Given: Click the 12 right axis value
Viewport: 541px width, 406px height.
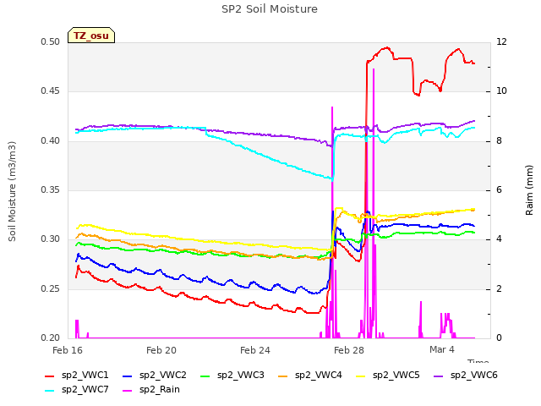Looking at the screenshot, I should click(x=501, y=42).
